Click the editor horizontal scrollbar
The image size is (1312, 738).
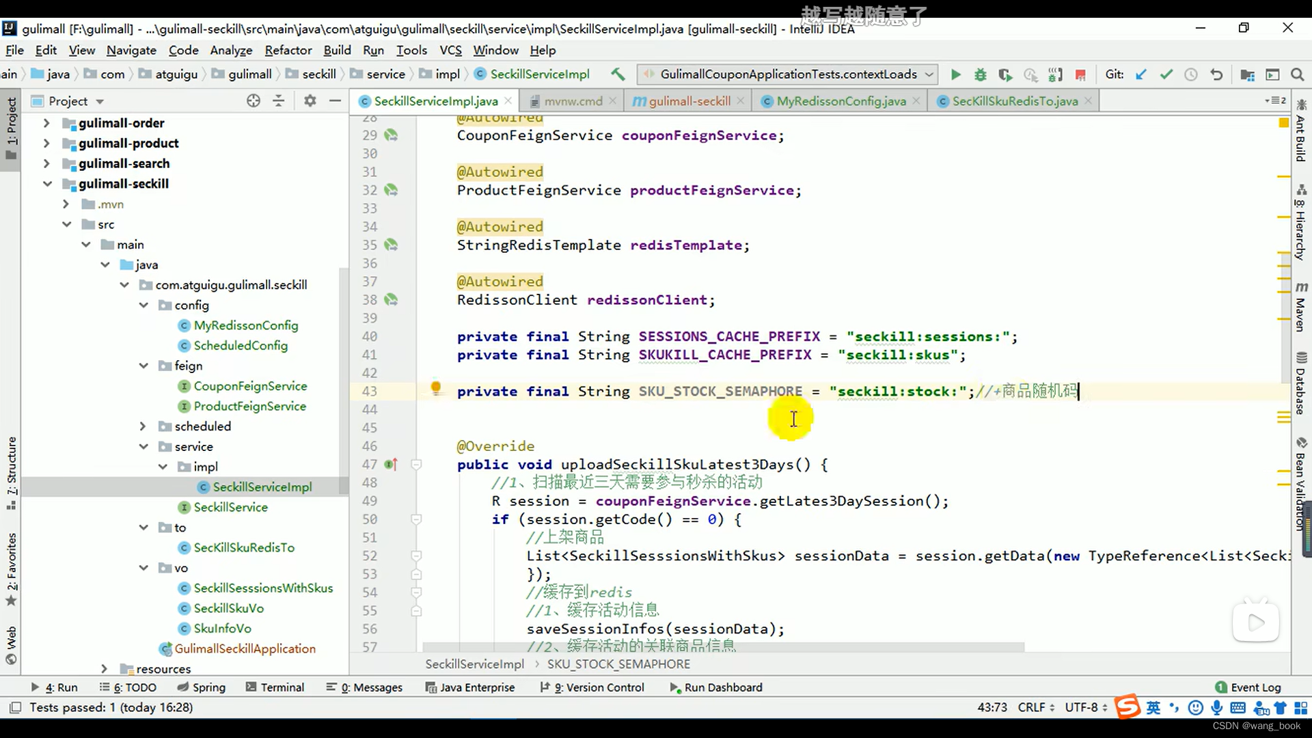click(x=723, y=646)
